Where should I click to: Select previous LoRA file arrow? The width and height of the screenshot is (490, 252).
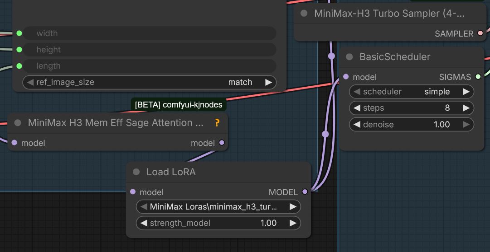point(143,206)
